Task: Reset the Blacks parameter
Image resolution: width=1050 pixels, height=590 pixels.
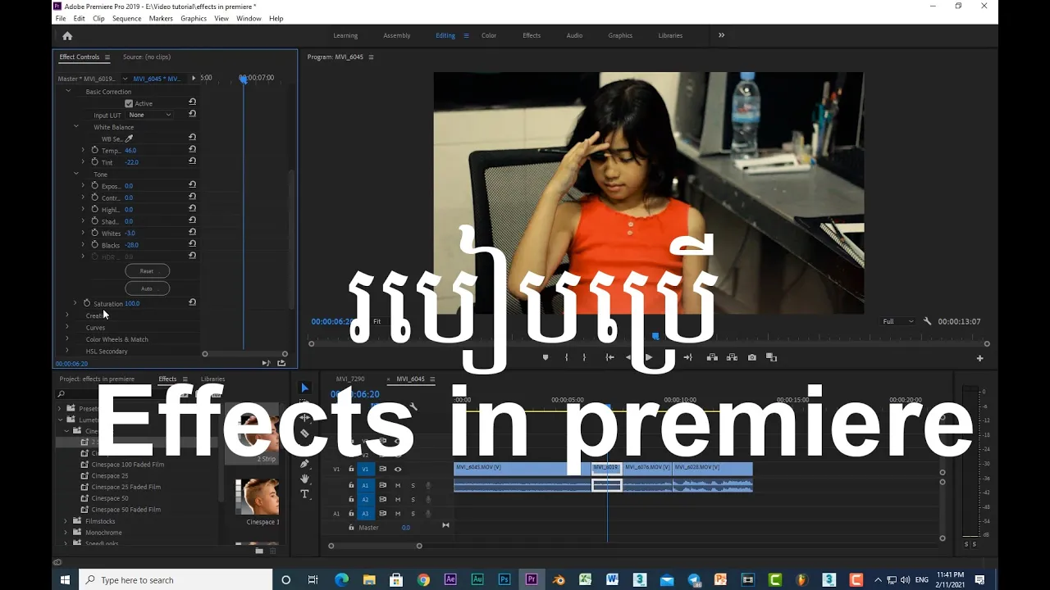Action: [x=193, y=244]
